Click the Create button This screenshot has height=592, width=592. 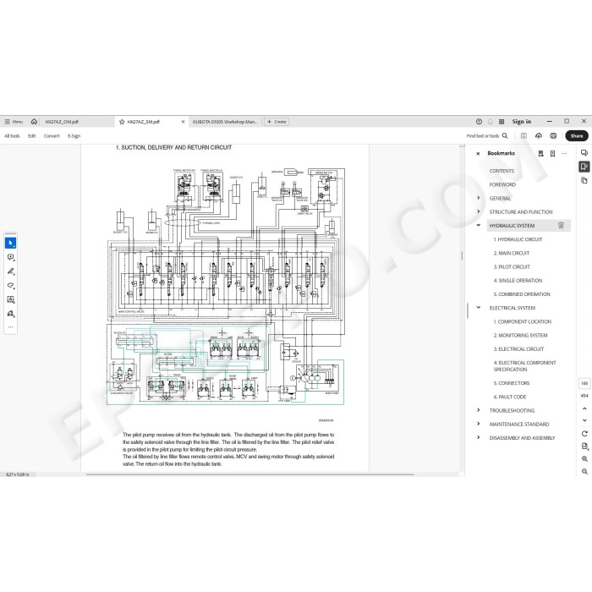(x=277, y=122)
